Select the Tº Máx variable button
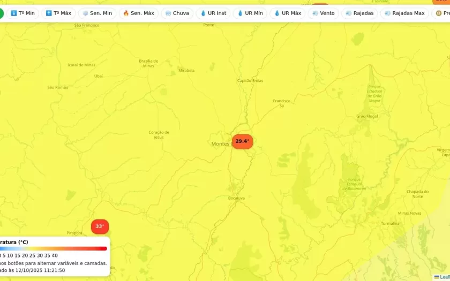 coord(58,13)
